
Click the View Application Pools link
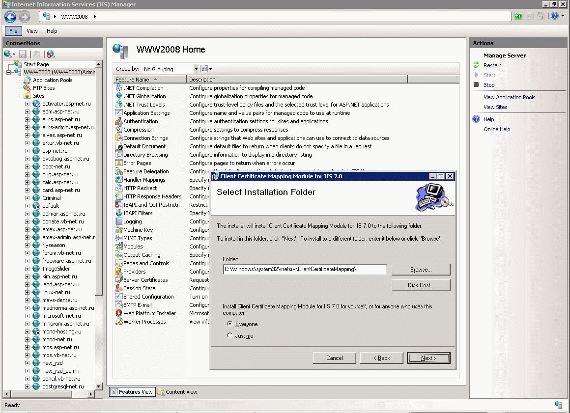[509, 97]
